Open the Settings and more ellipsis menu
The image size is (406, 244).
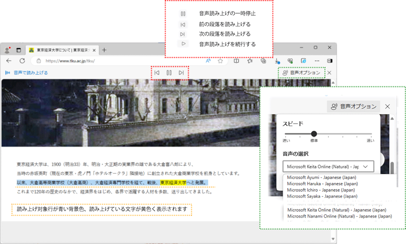coord(317,61)
